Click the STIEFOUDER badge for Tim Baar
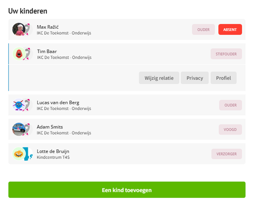This screenshot has height=206, width=257. pos(226,54)
